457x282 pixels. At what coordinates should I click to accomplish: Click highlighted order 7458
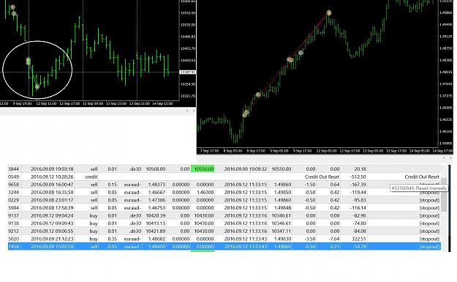tap(224, 246)
